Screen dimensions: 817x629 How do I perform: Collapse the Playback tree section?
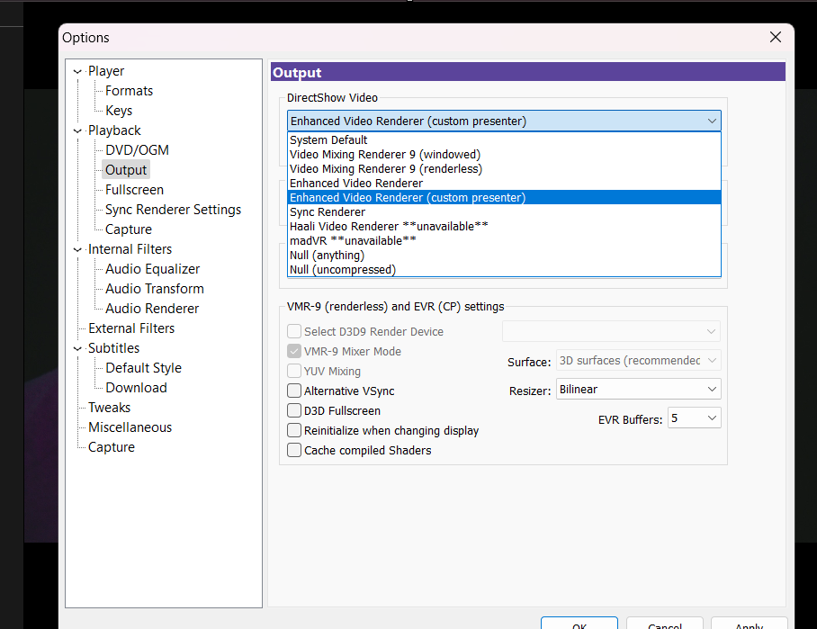pyautogui.click(x=77, y=130)
